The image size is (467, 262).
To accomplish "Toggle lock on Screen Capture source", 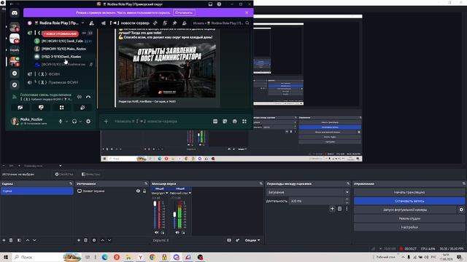I will pyautogui.click(x=144, y=191).
